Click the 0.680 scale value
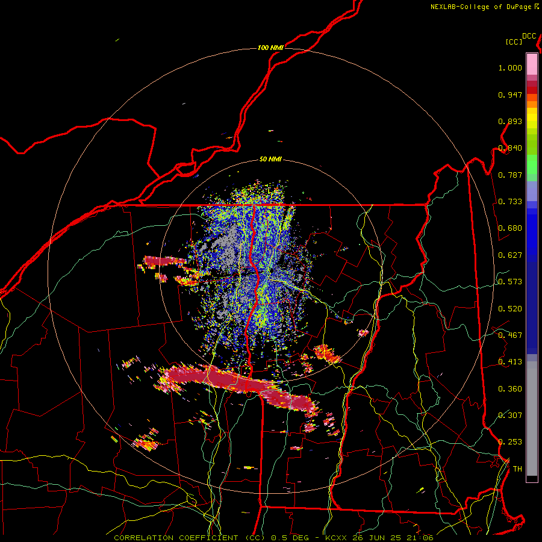The width and height of the screenshot is (542, 542). pos(510,228)
